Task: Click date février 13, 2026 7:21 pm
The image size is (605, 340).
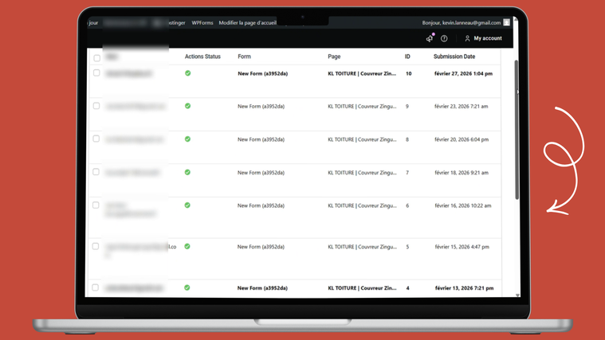Action: [464, 288]
